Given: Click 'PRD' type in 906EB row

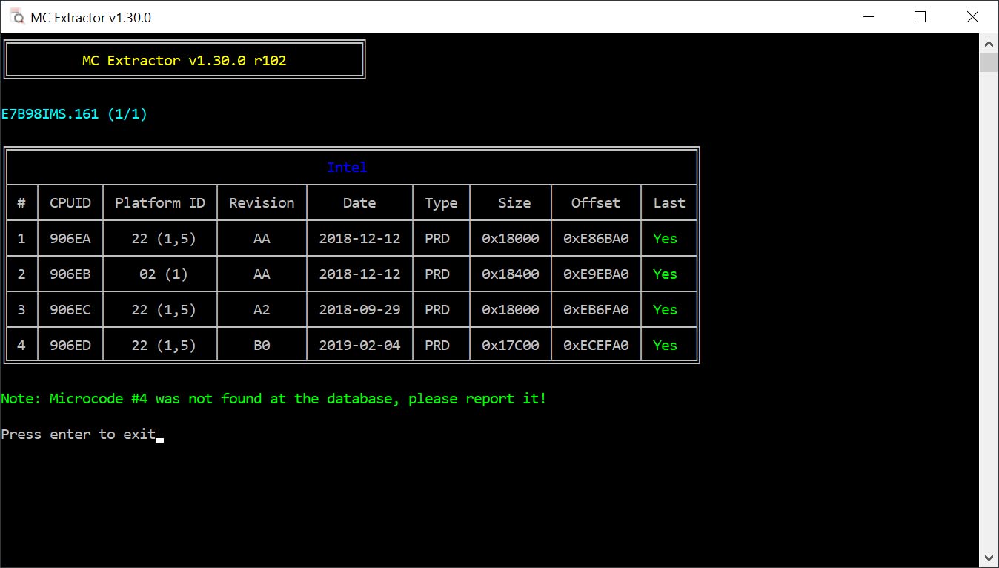Looking at the screenshot, I should tap(437, 274).
